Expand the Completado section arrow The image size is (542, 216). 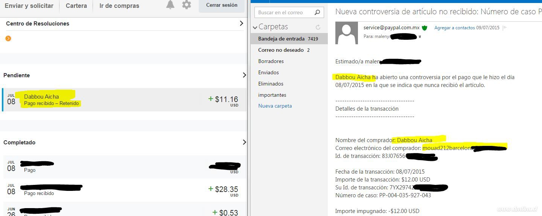(x=244, y=142)
